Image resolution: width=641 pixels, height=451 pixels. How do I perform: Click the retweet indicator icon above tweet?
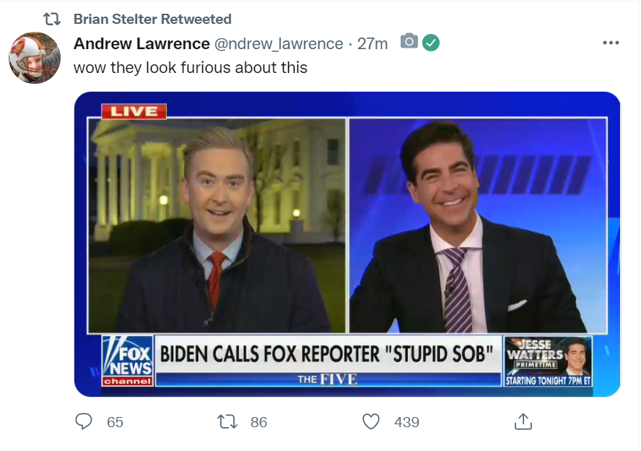click(x=52, y=19)
